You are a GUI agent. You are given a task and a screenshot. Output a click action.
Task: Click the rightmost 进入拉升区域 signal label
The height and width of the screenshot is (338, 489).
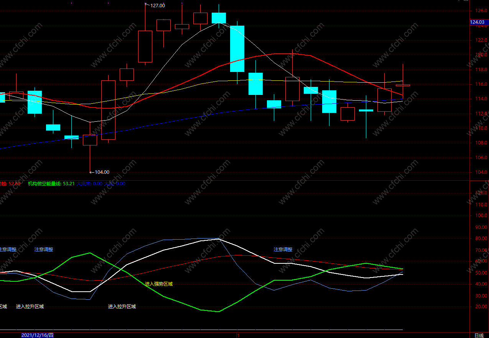tap(122, 307)
